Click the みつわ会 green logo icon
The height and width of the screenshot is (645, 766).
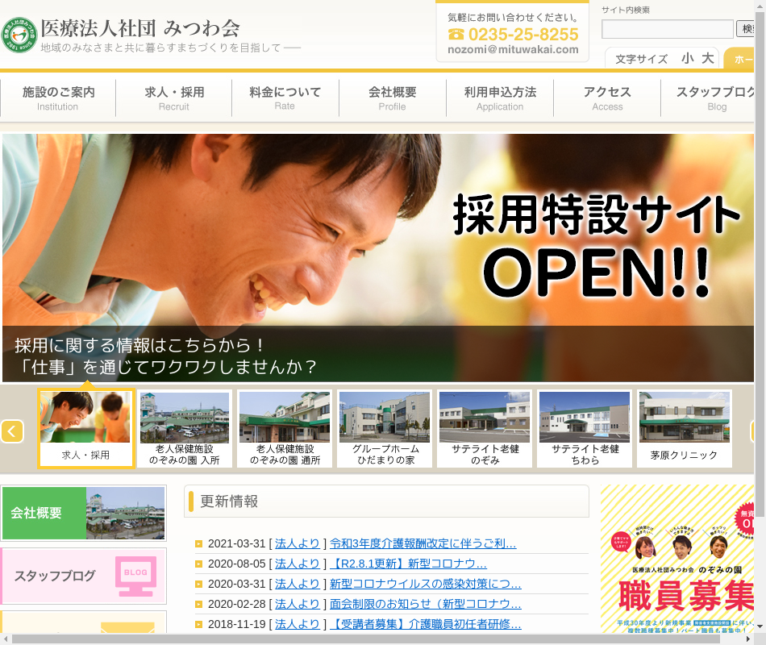(19, 36)
